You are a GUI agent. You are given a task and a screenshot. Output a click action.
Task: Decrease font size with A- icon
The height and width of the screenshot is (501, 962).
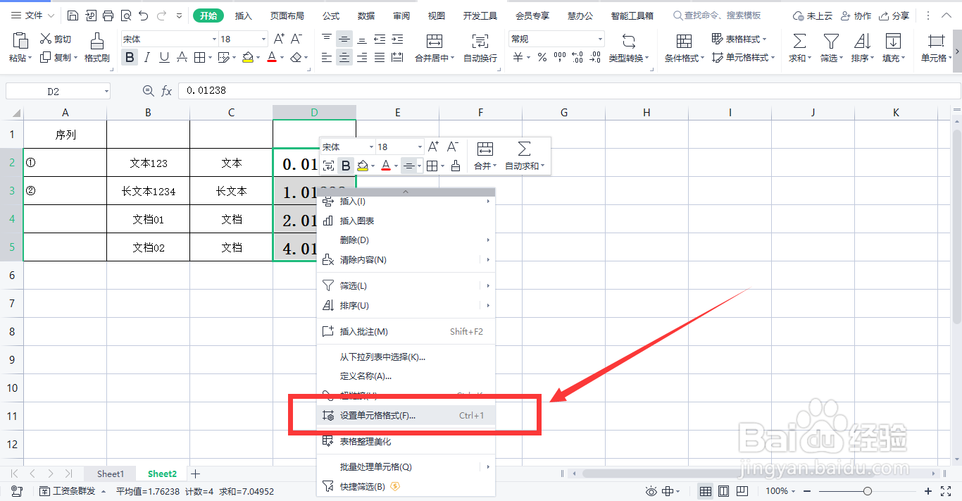coord(296,39)
